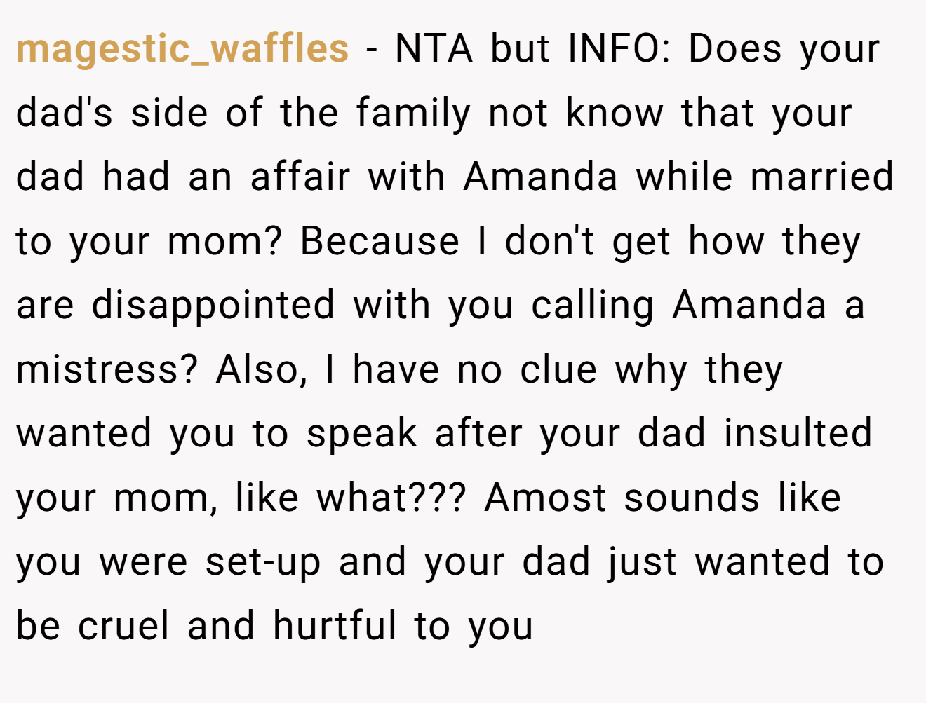
Task: Click the word "mistress?" in the comment
Action: (107, 370)
